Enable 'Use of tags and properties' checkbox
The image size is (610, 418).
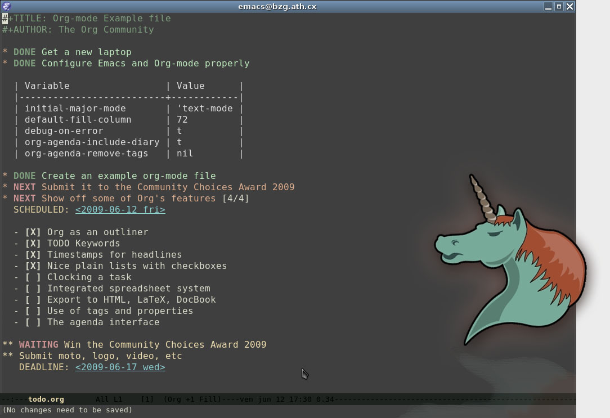(33, 311)
